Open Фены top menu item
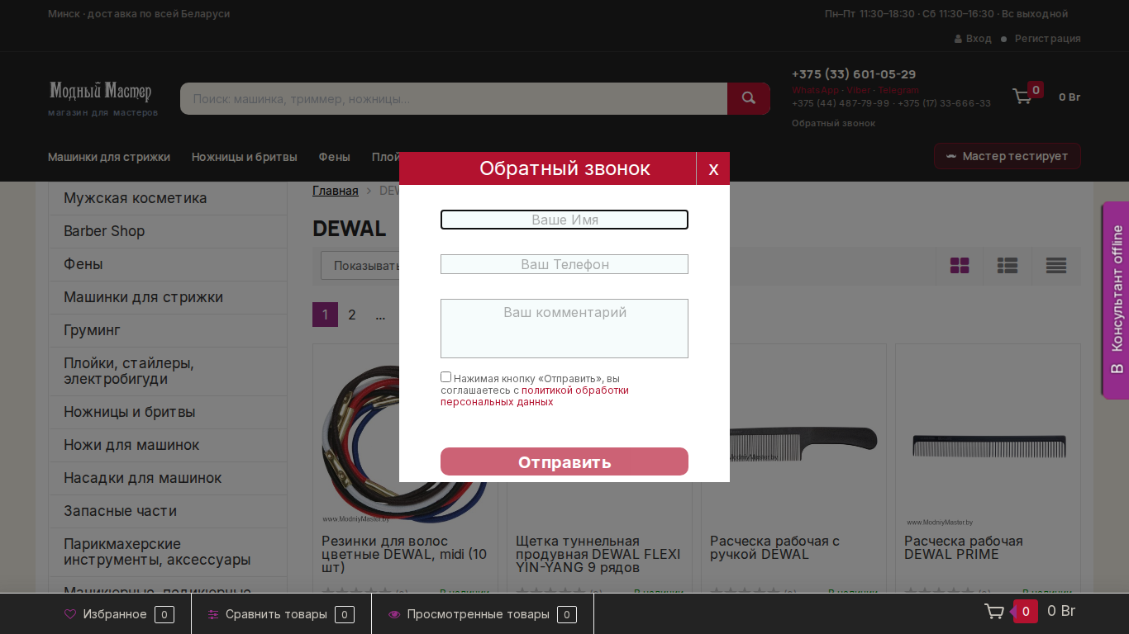 [x=335, y=157]
